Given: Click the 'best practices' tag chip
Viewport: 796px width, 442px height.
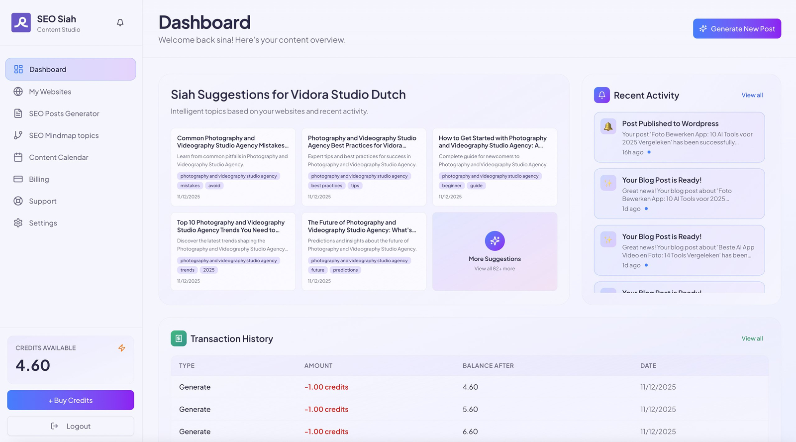Looking at the screenshot, I should pyautogui.click(x=326, y=186).
